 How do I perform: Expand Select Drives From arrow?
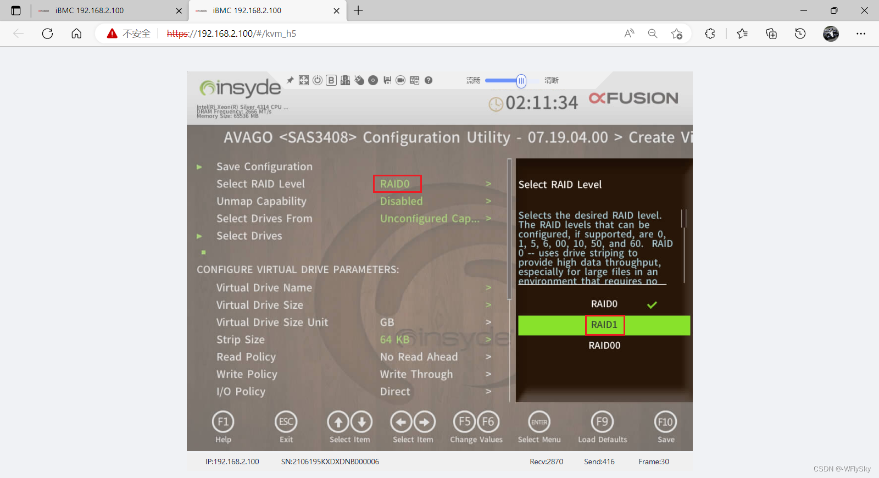[x=488, y=219]
